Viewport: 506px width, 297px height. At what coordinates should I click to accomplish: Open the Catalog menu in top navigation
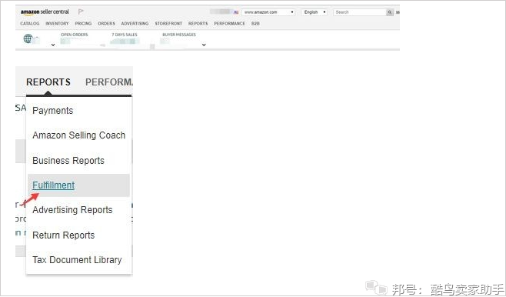click(30, 24)
